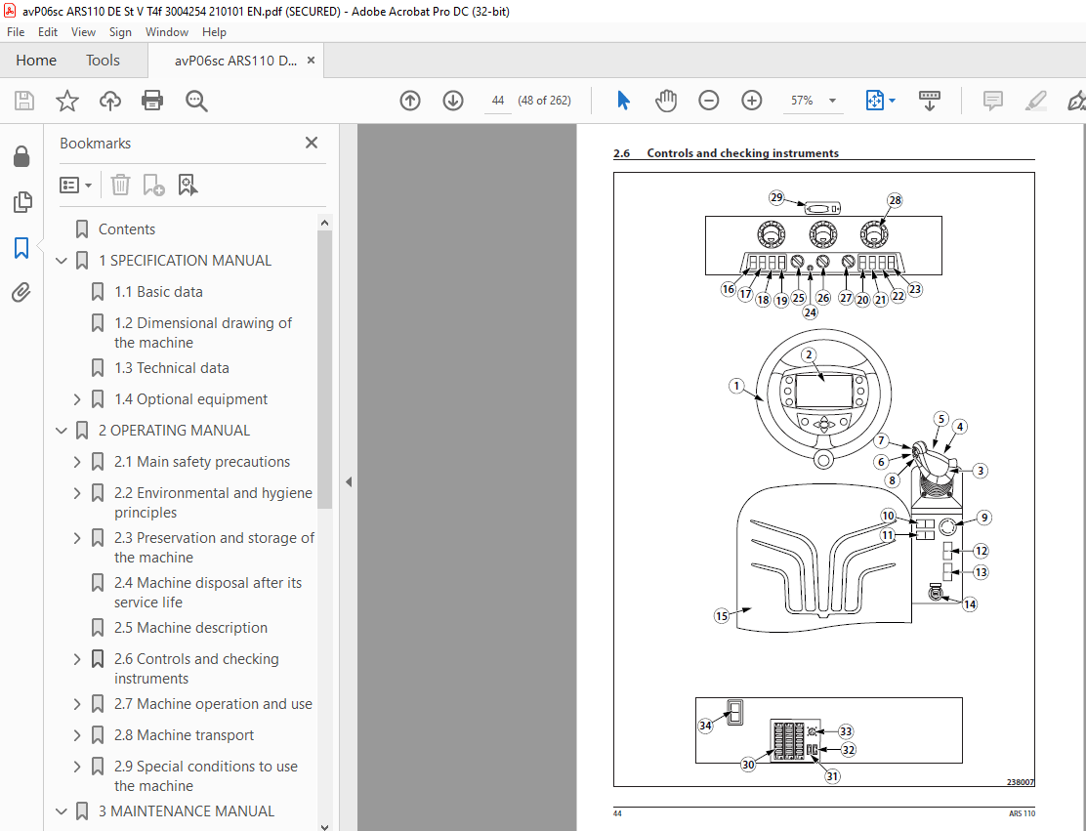Open the read mode scrolling tool
Viewport: 1086px width, 831px height.
pos(930,101)
